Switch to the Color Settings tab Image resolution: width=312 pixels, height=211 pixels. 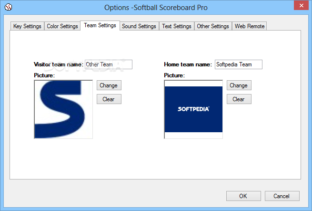pyautogui.click(x=62, y=26)
